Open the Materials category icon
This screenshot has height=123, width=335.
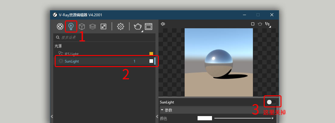60,26
